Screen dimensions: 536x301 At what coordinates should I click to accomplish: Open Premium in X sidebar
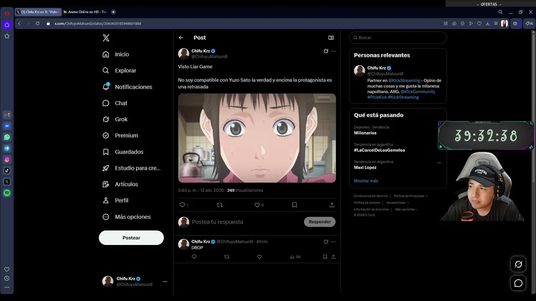[120, 135]
